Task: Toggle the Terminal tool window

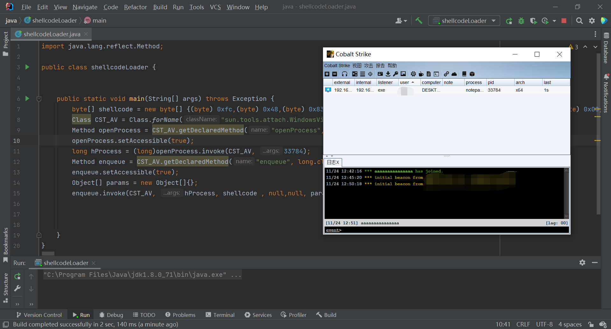Action: coord(220,315)
